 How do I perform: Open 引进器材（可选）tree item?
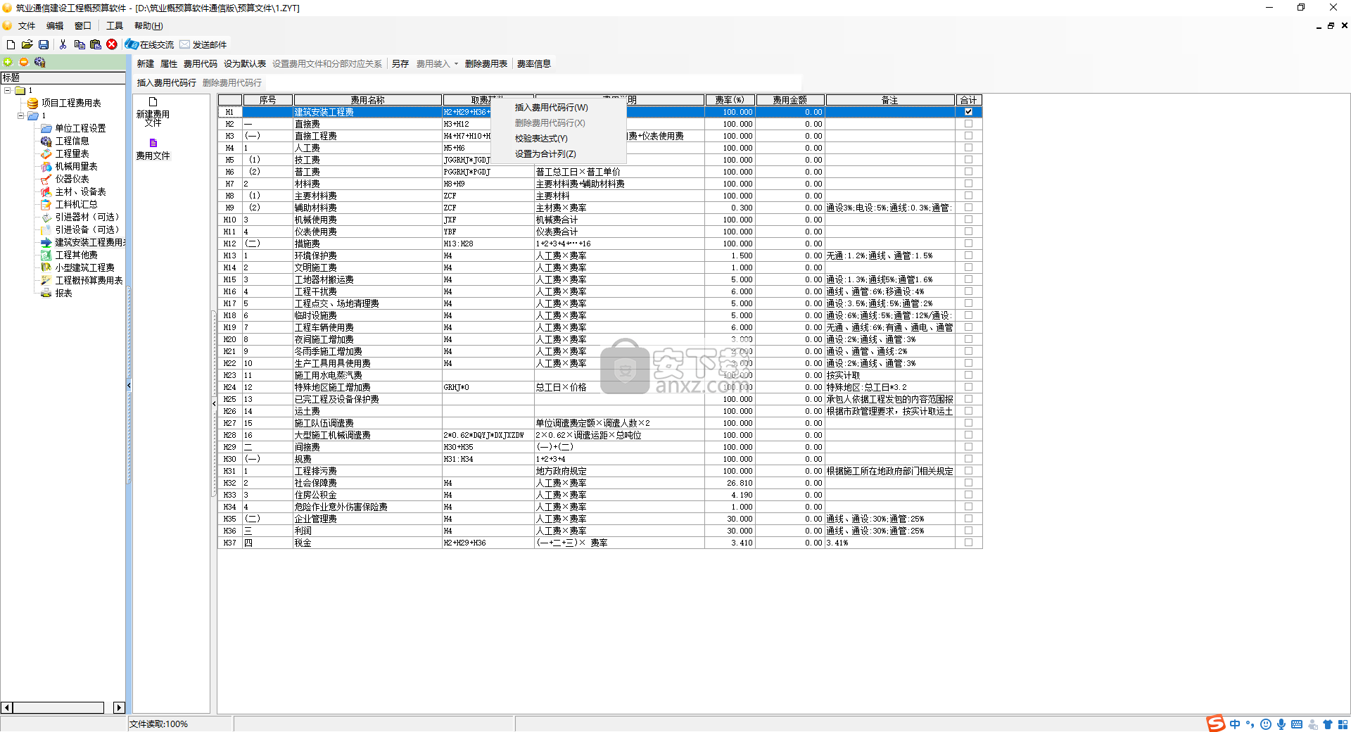coord(87,217)
